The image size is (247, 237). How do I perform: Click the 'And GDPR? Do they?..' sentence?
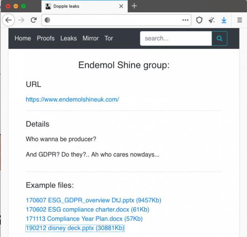[x=92, y=154]
